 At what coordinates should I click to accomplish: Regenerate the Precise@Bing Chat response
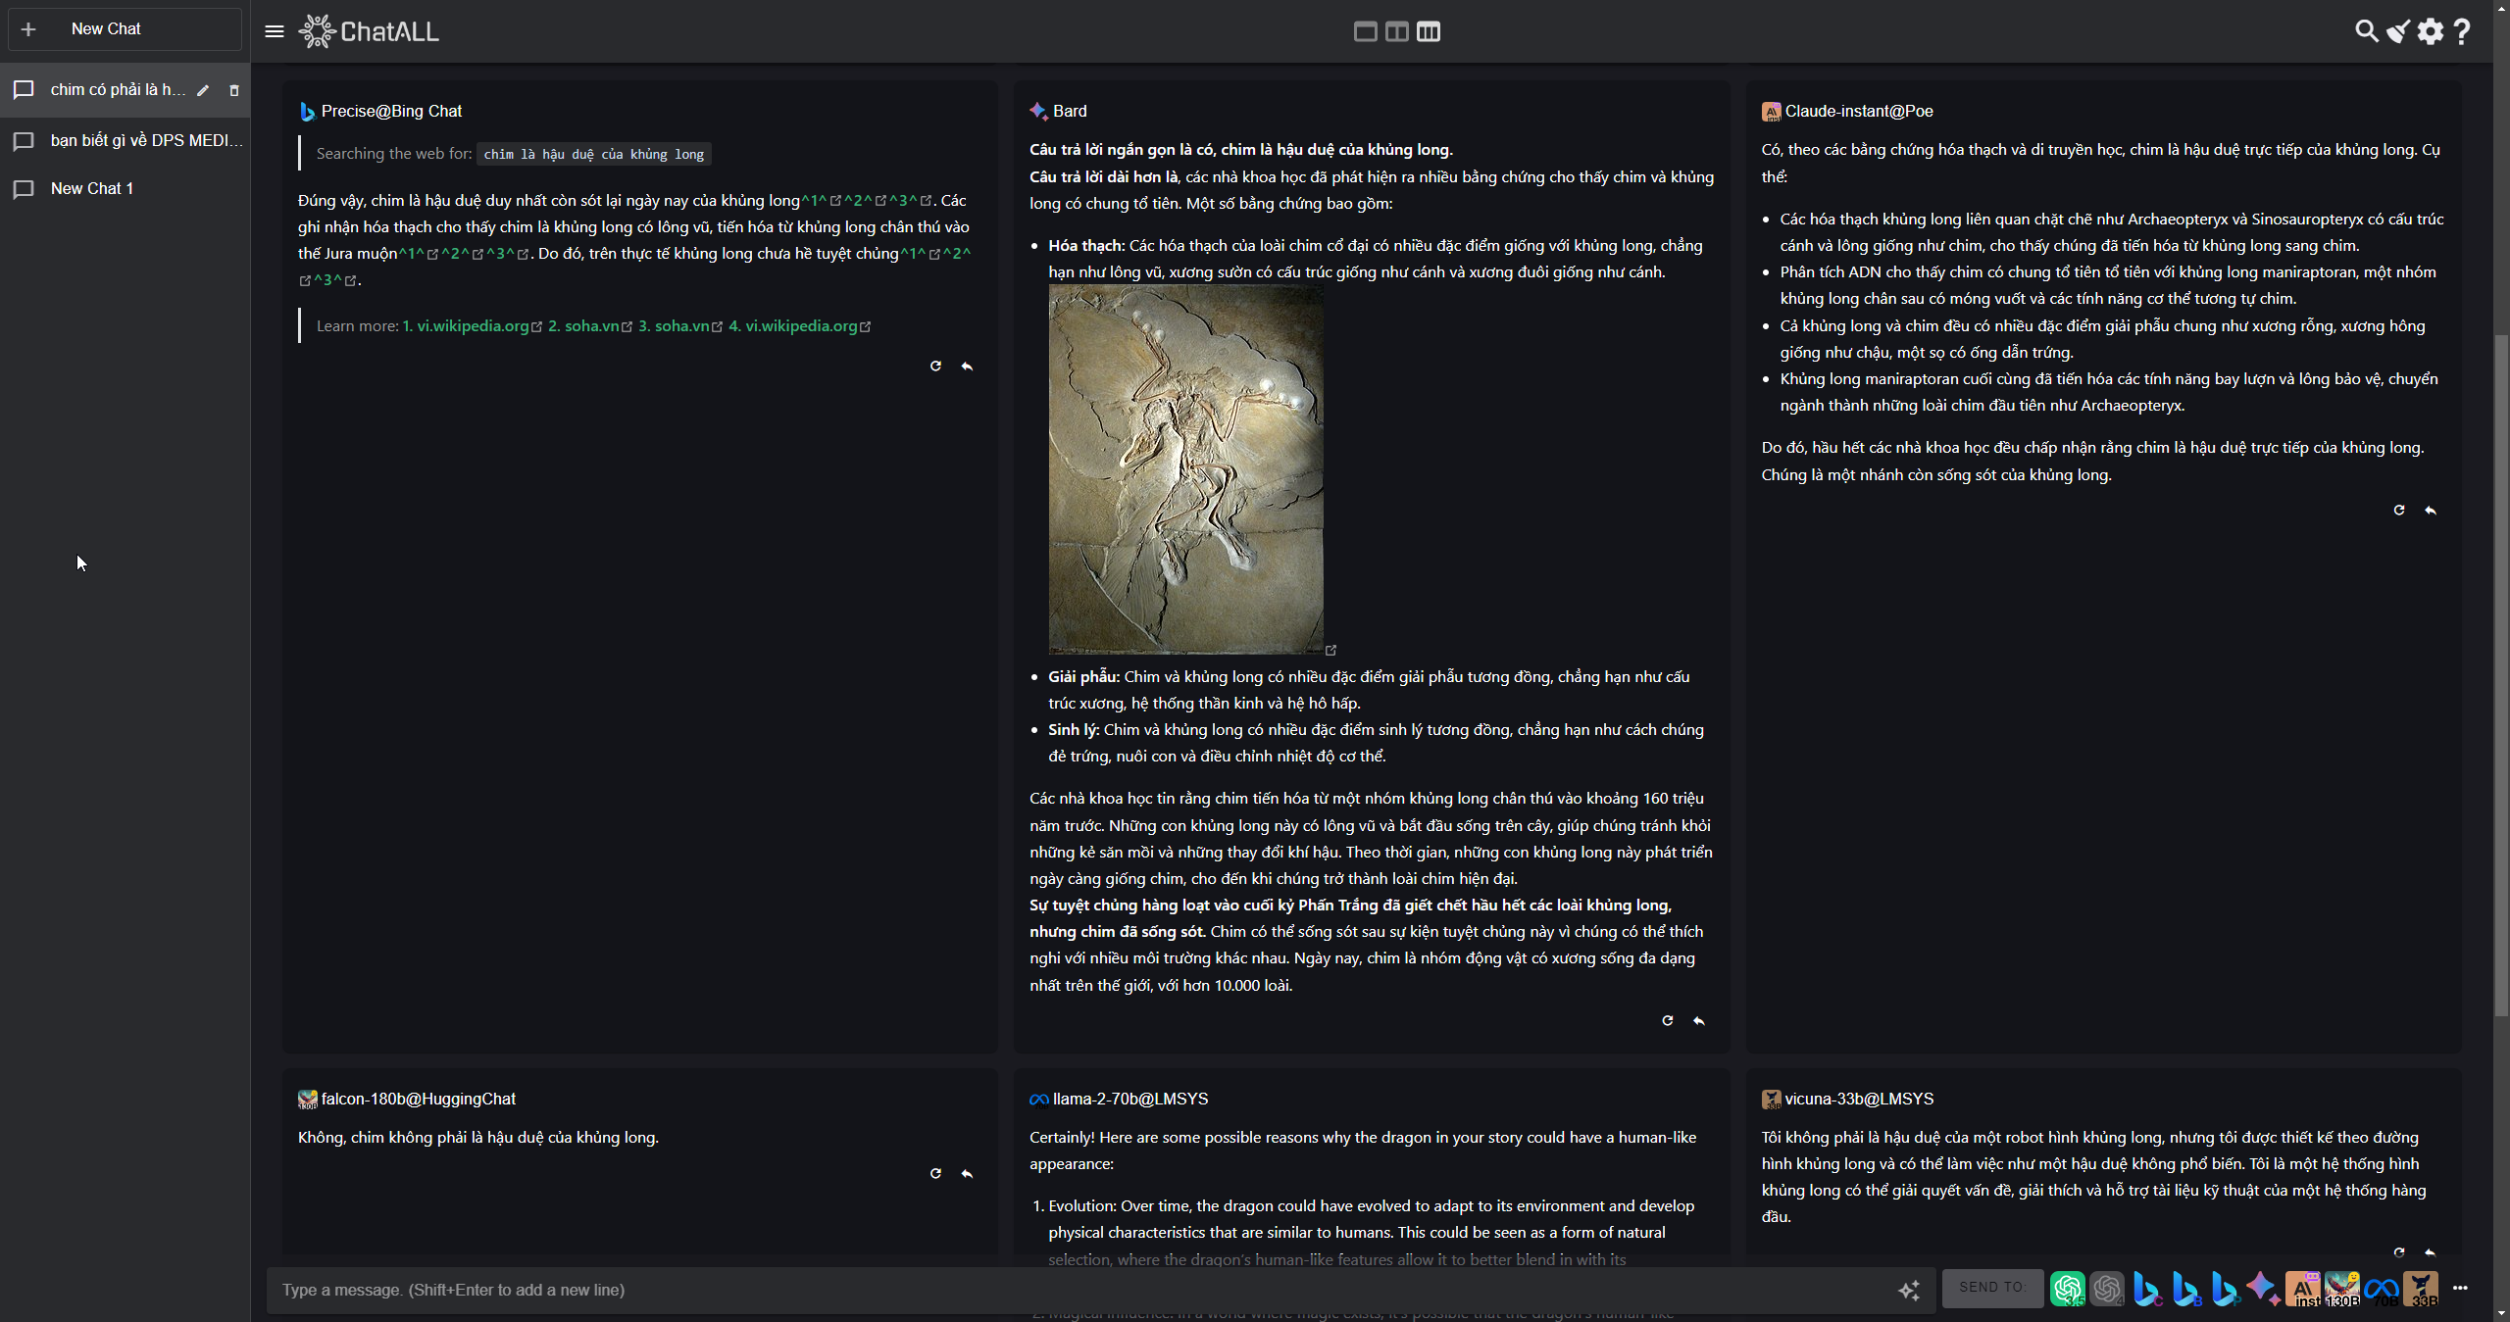coord(935,366)
